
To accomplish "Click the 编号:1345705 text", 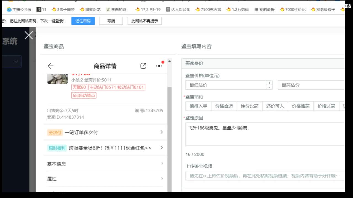I will coord(149,111).
